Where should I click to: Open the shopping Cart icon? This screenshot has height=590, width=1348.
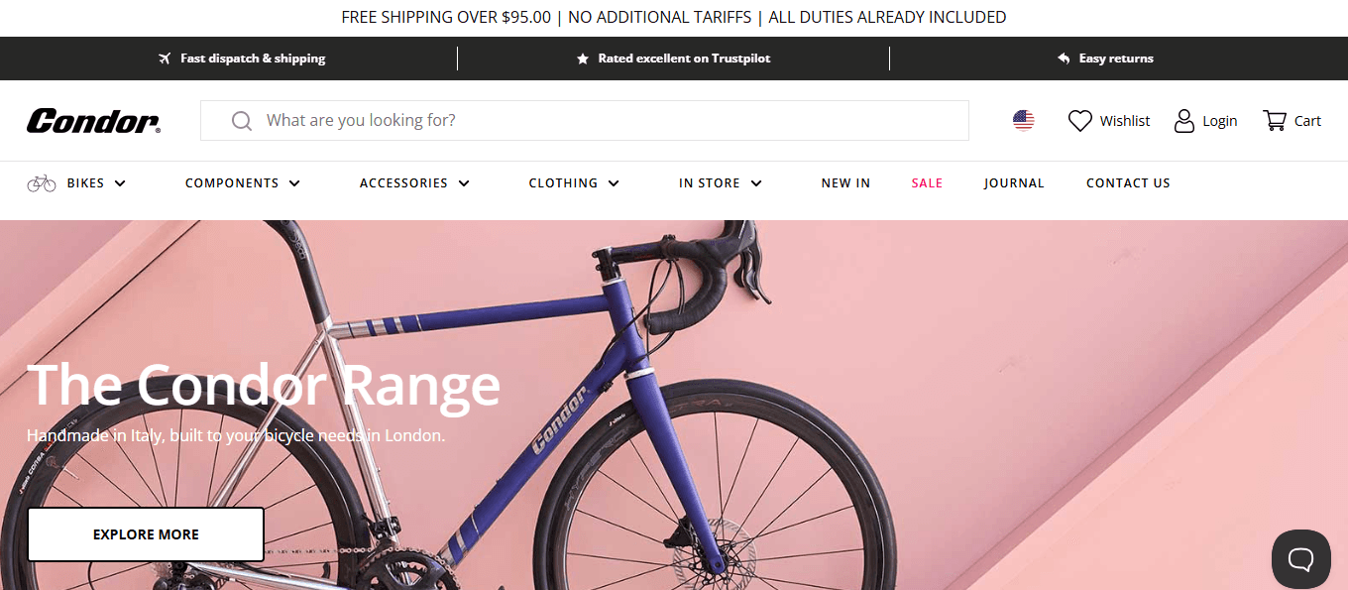pos(1274,121)
